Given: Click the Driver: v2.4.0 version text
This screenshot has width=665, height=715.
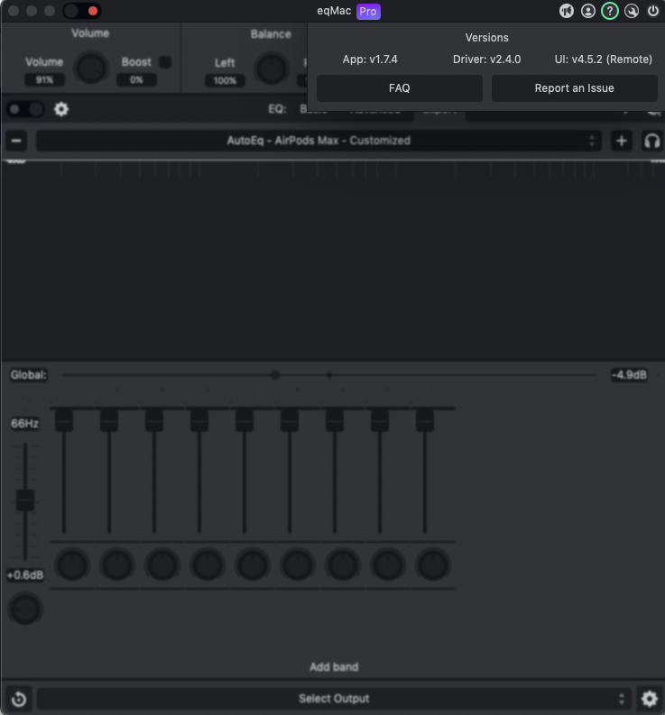Looking at the screenshot, I should [486, 60].
